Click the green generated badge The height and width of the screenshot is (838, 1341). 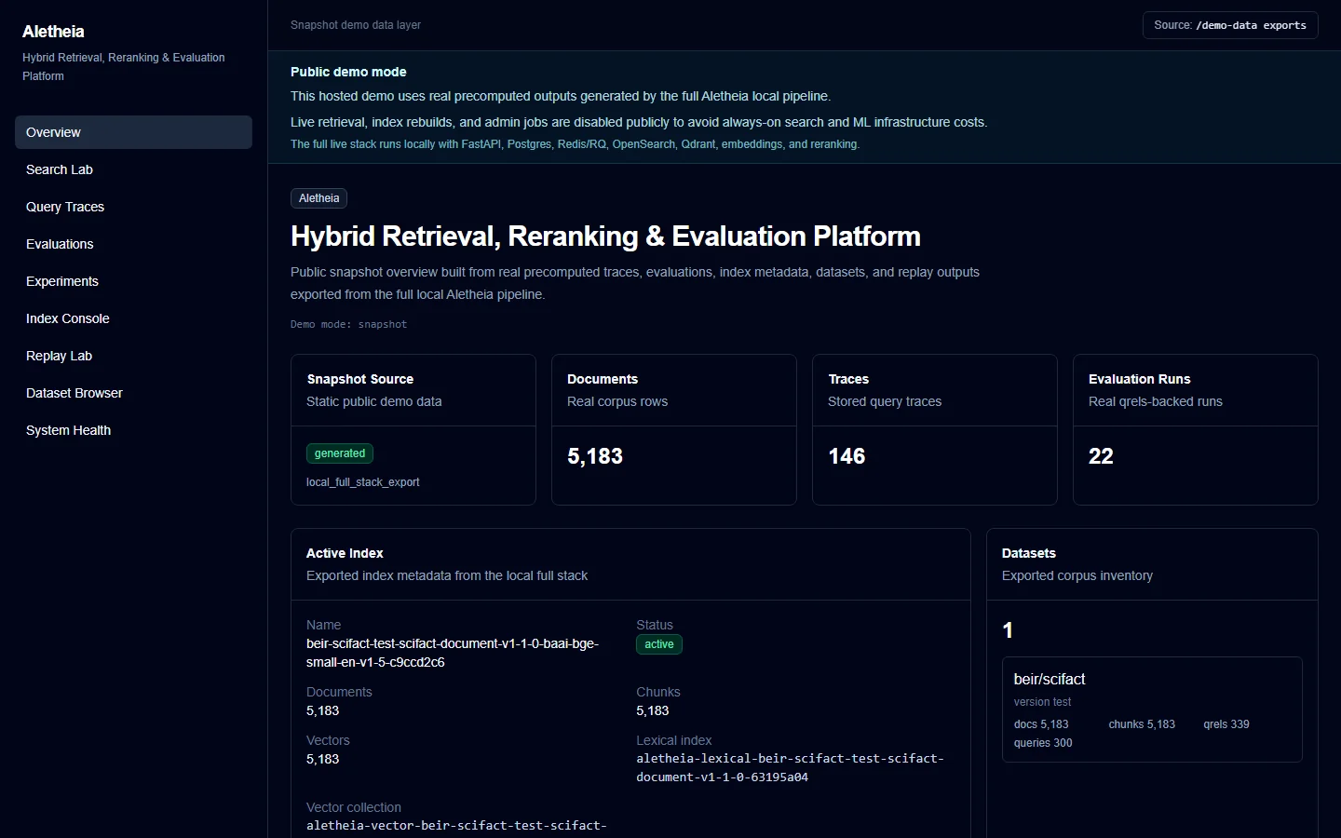tap(340, 453)
